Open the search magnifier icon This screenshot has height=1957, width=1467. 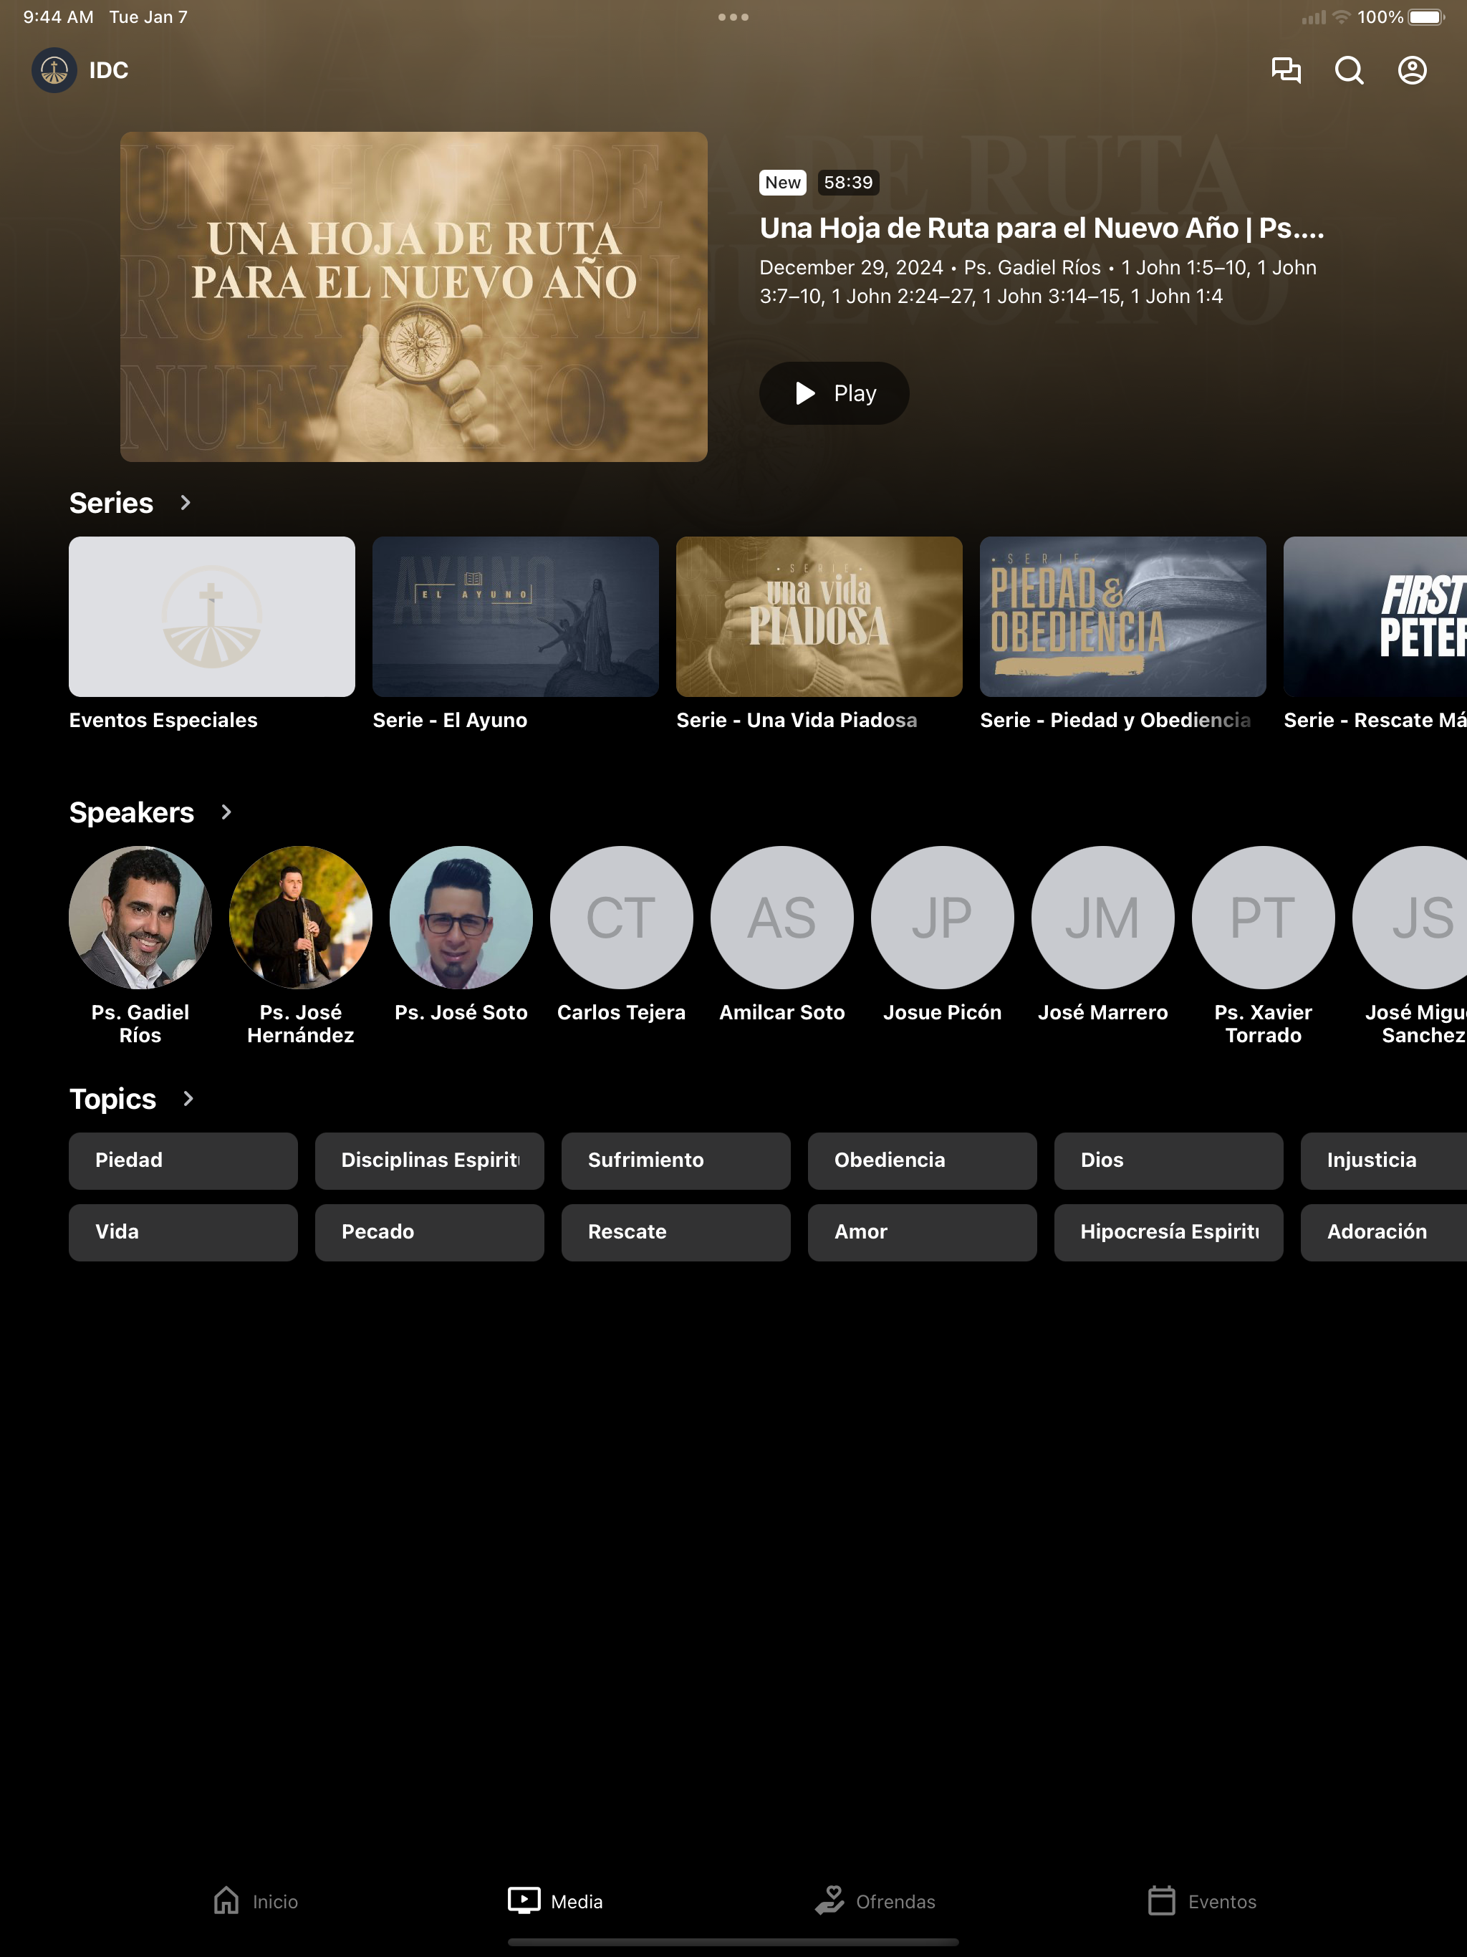[1350, 70]
